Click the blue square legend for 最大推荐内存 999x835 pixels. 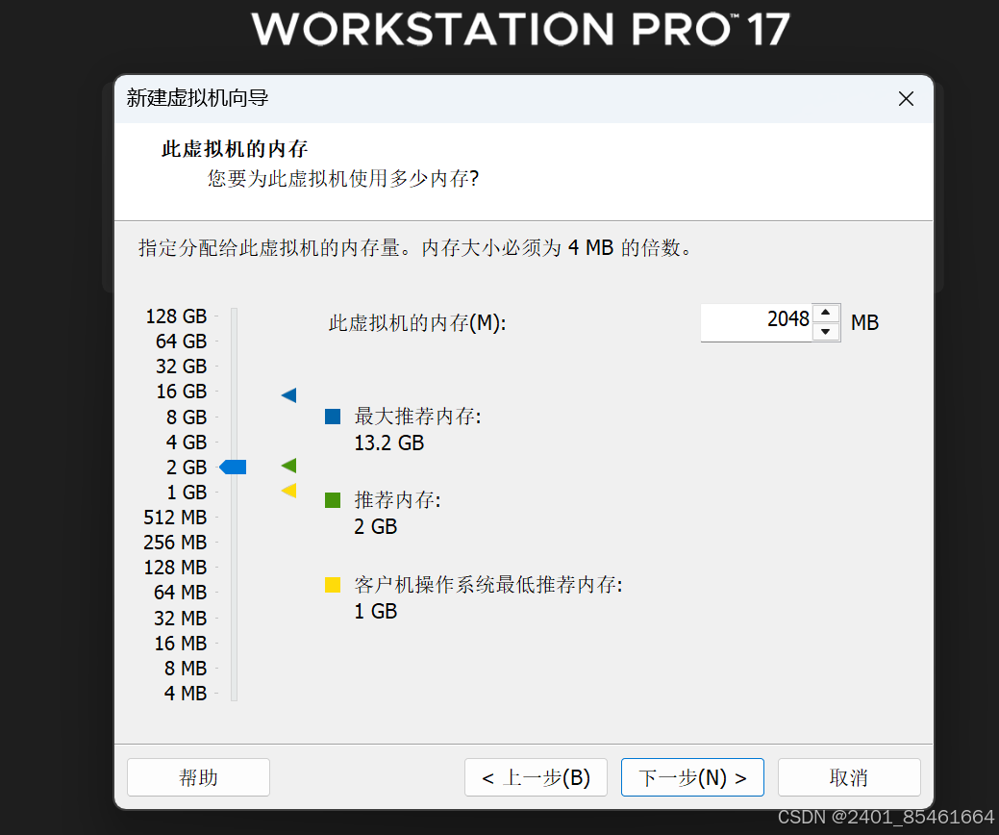(333, 417)
